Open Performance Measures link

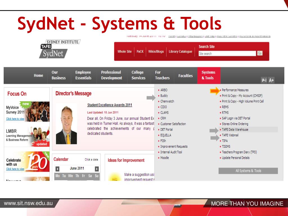click(x=235, y=90)
